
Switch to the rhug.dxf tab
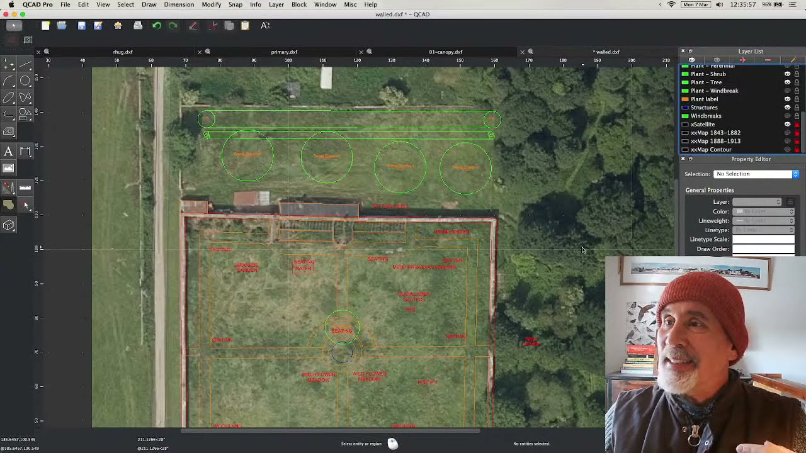[x=123, y=52]
